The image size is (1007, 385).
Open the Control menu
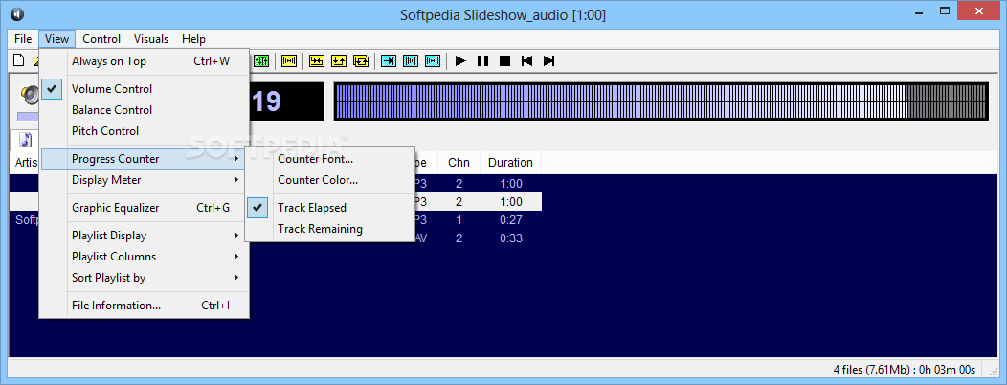101,39
